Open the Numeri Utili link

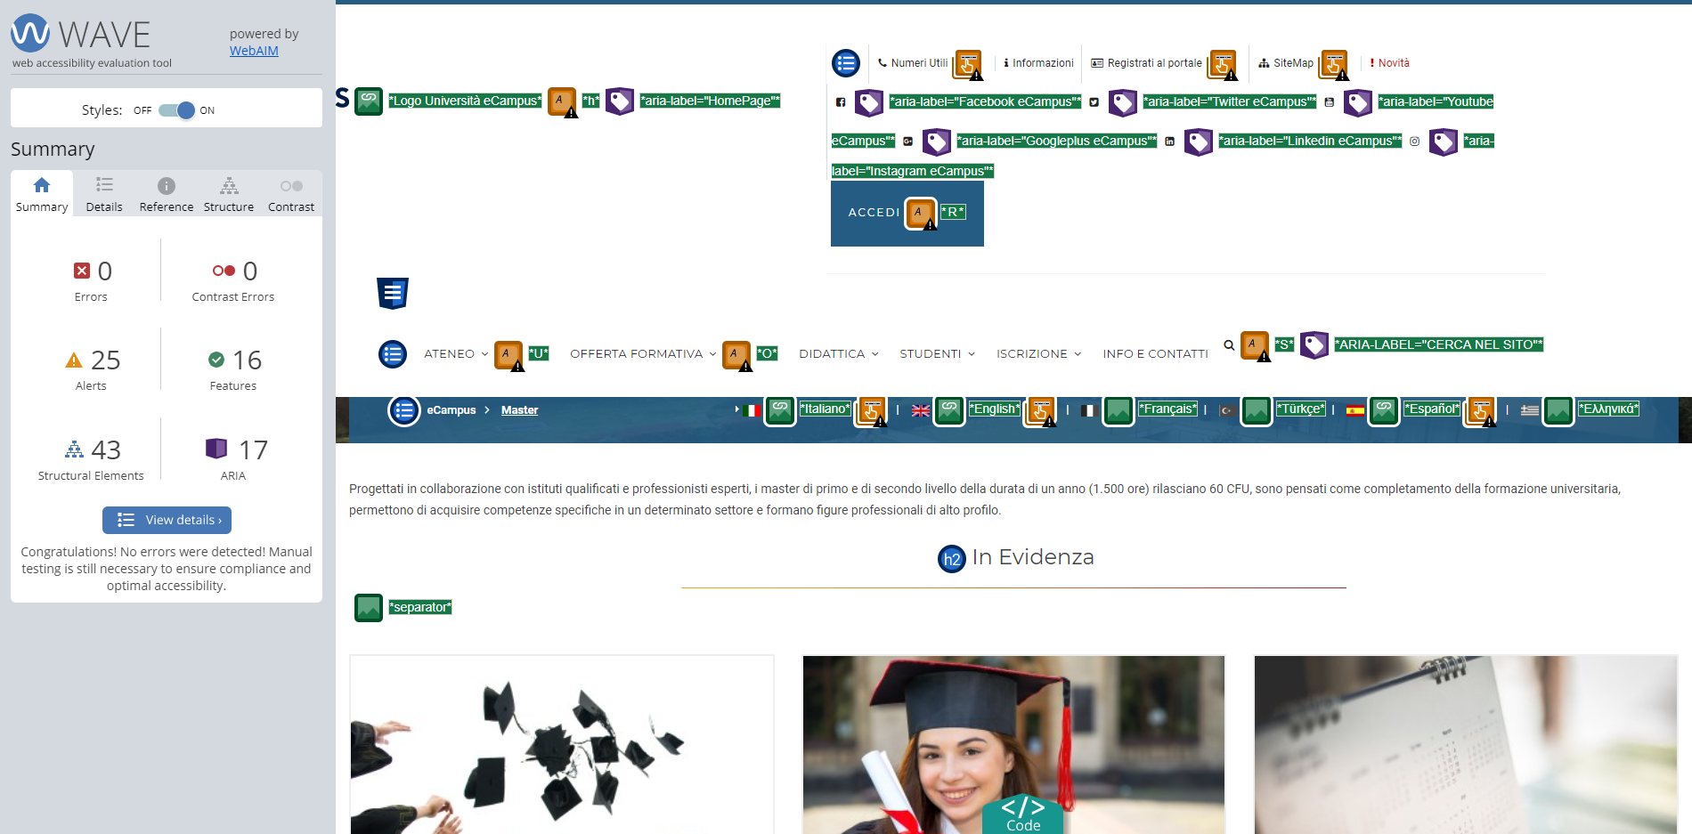click(x=913, y=63)
